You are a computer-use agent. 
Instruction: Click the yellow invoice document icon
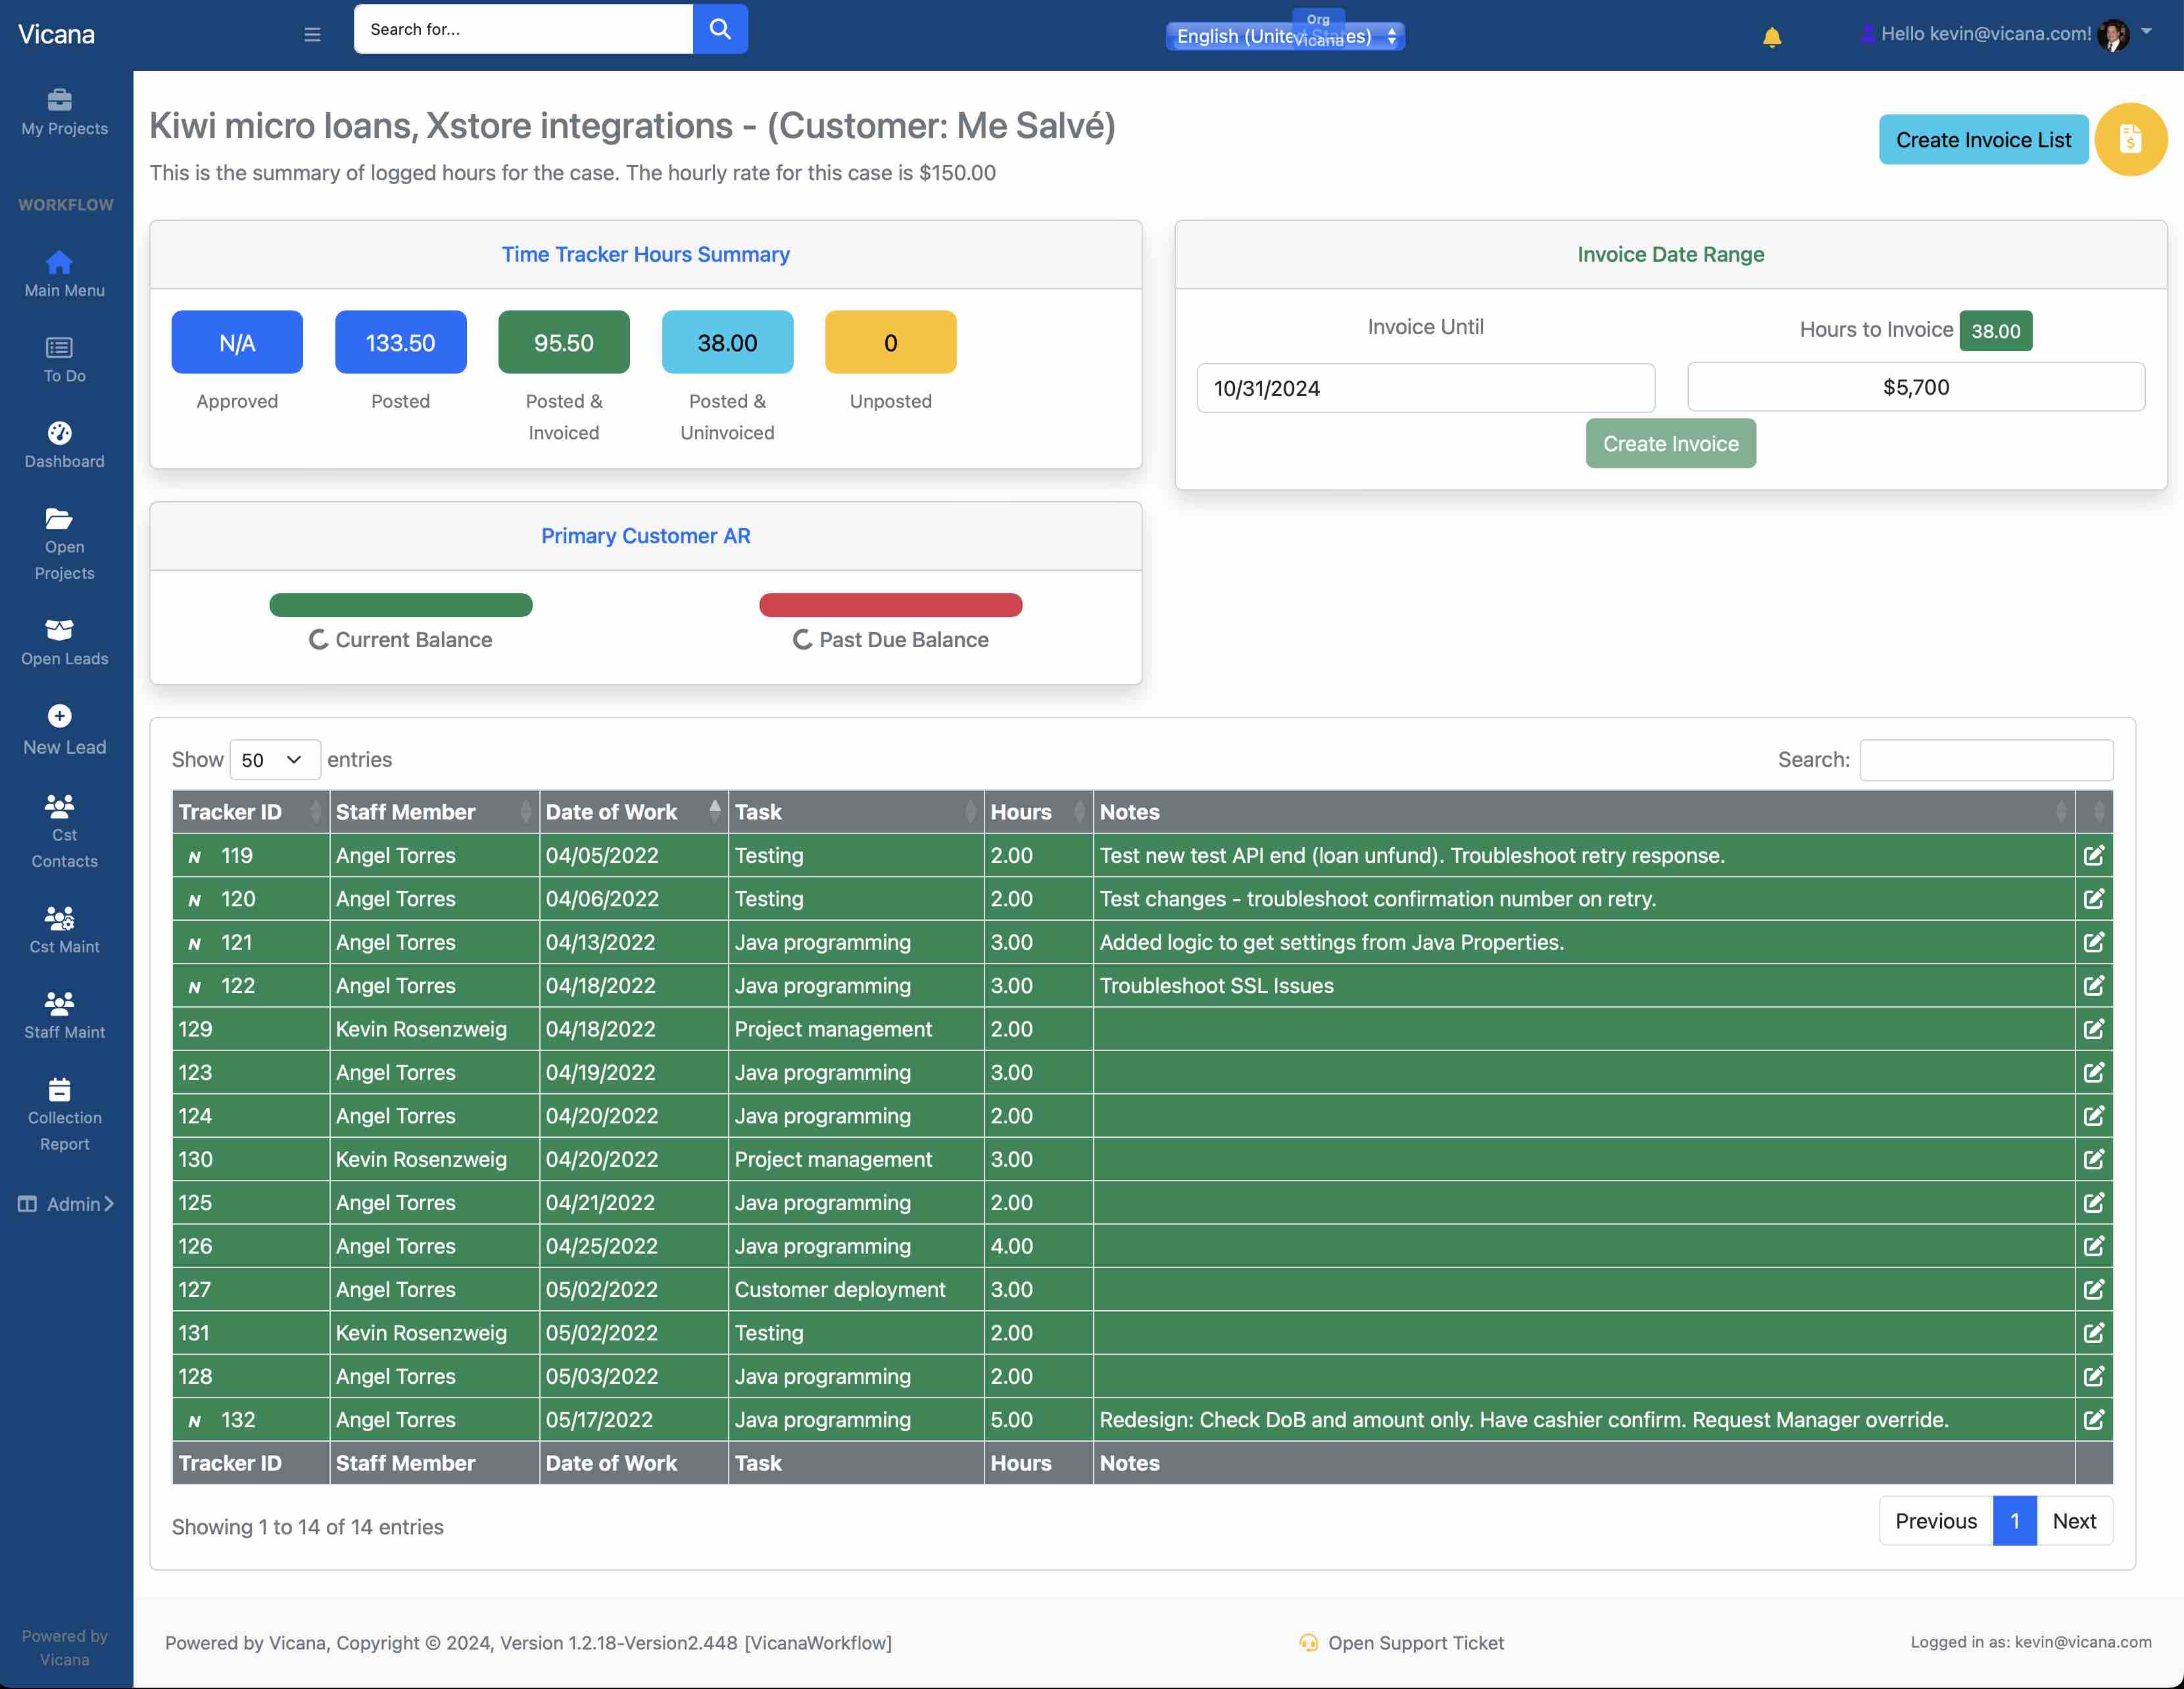coord(2131,140)
